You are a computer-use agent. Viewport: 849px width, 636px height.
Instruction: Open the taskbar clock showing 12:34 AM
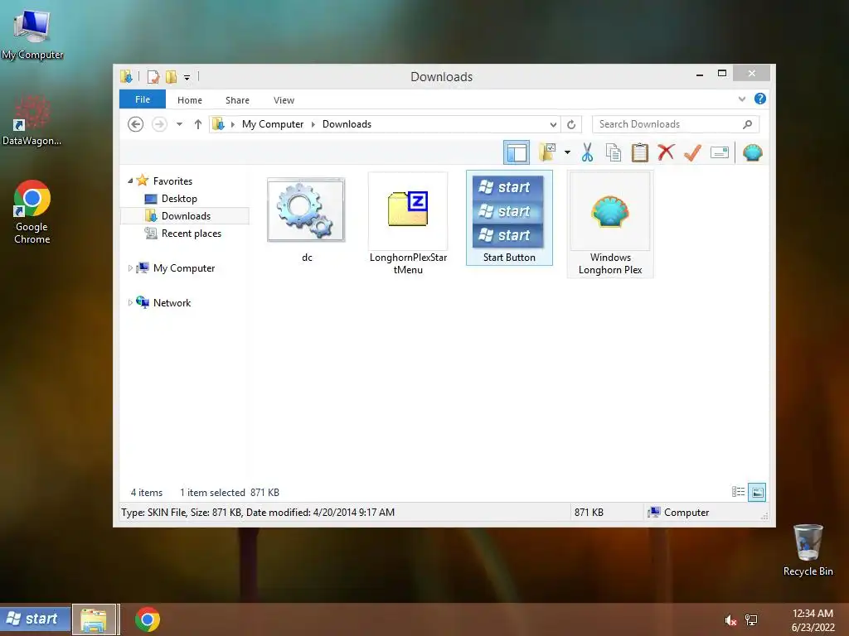813,619
